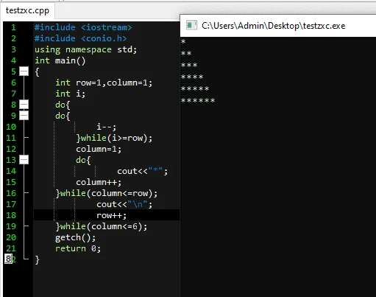Click the 'getch();' call
Image resolution: width=376 pixels, height=297 pixels.
pos(76,237)
